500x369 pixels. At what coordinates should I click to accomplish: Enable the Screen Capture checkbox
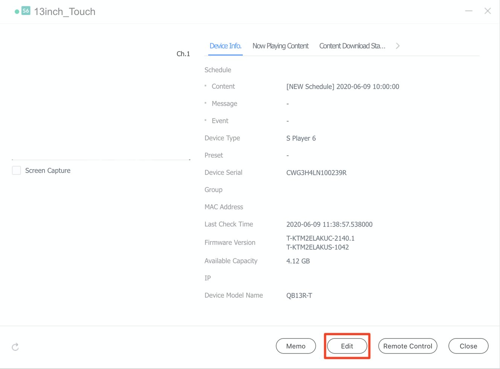click(16, 170)
